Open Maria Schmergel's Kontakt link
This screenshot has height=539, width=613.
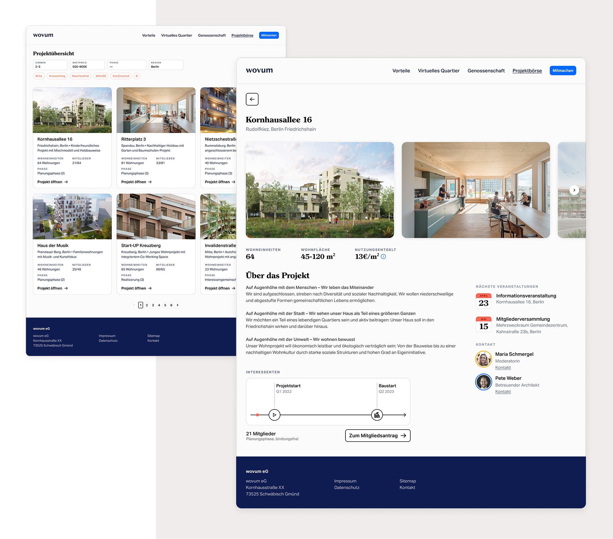coord(503,367)
